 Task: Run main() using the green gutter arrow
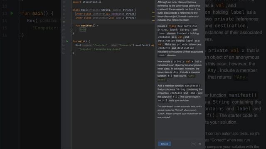coord(67,41)
